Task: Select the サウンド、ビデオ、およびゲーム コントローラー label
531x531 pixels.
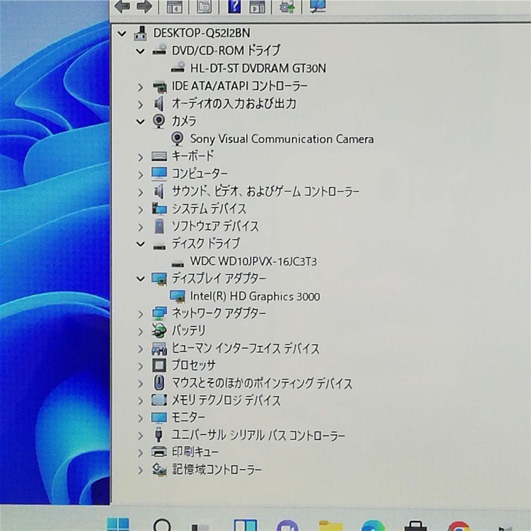Action: pos(265,191)
